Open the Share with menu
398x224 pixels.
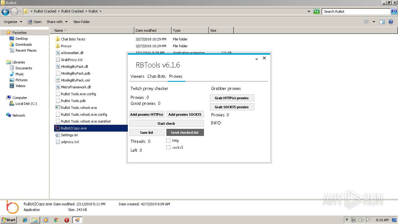click(x=57, y=22)
